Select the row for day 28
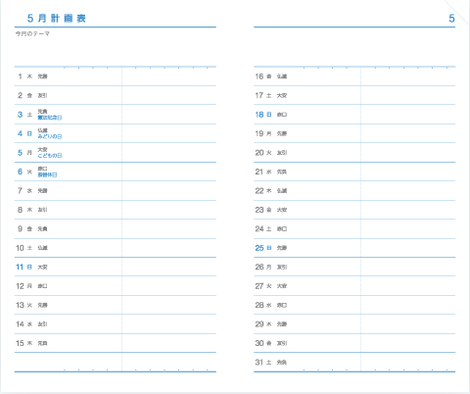This screenshot has height=394, width=470. tap(354, 305)
